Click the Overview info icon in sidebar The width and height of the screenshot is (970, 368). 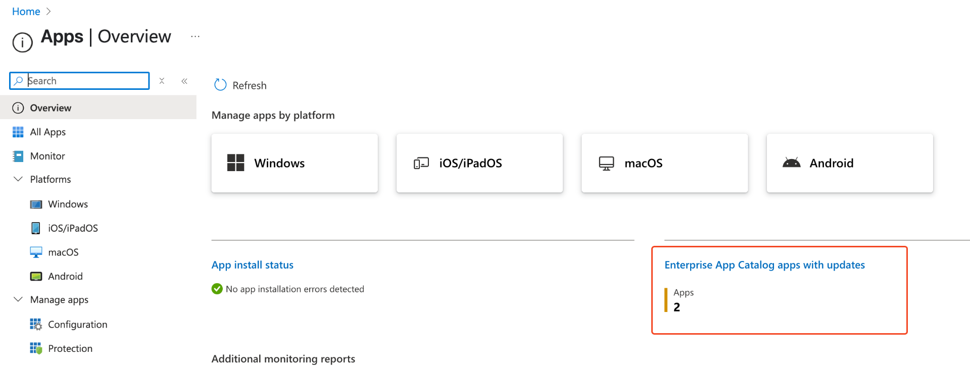pos(18,108)
